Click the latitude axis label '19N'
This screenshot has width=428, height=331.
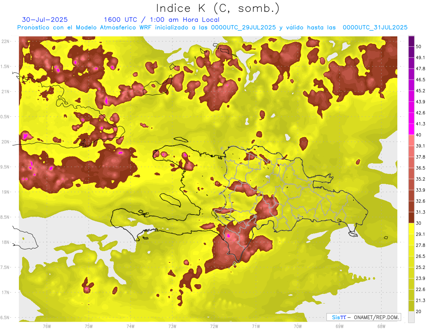(x=6, y=192)
